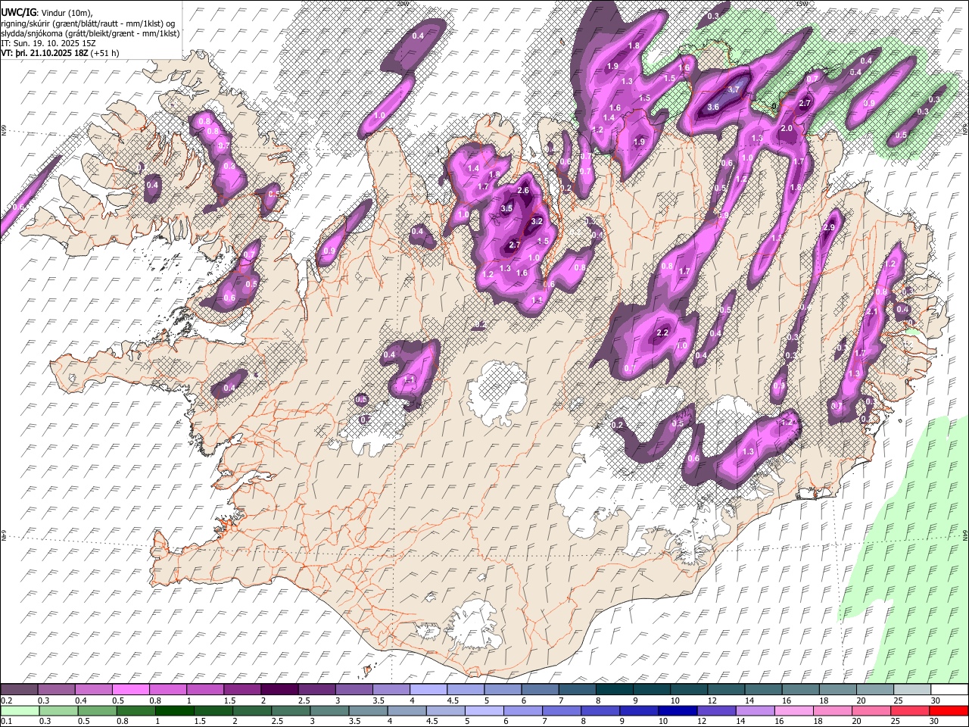The image size is (969, 727).
Task: Click the 2.2 precipitation value on the map
Action: click(x=663, y=333)
